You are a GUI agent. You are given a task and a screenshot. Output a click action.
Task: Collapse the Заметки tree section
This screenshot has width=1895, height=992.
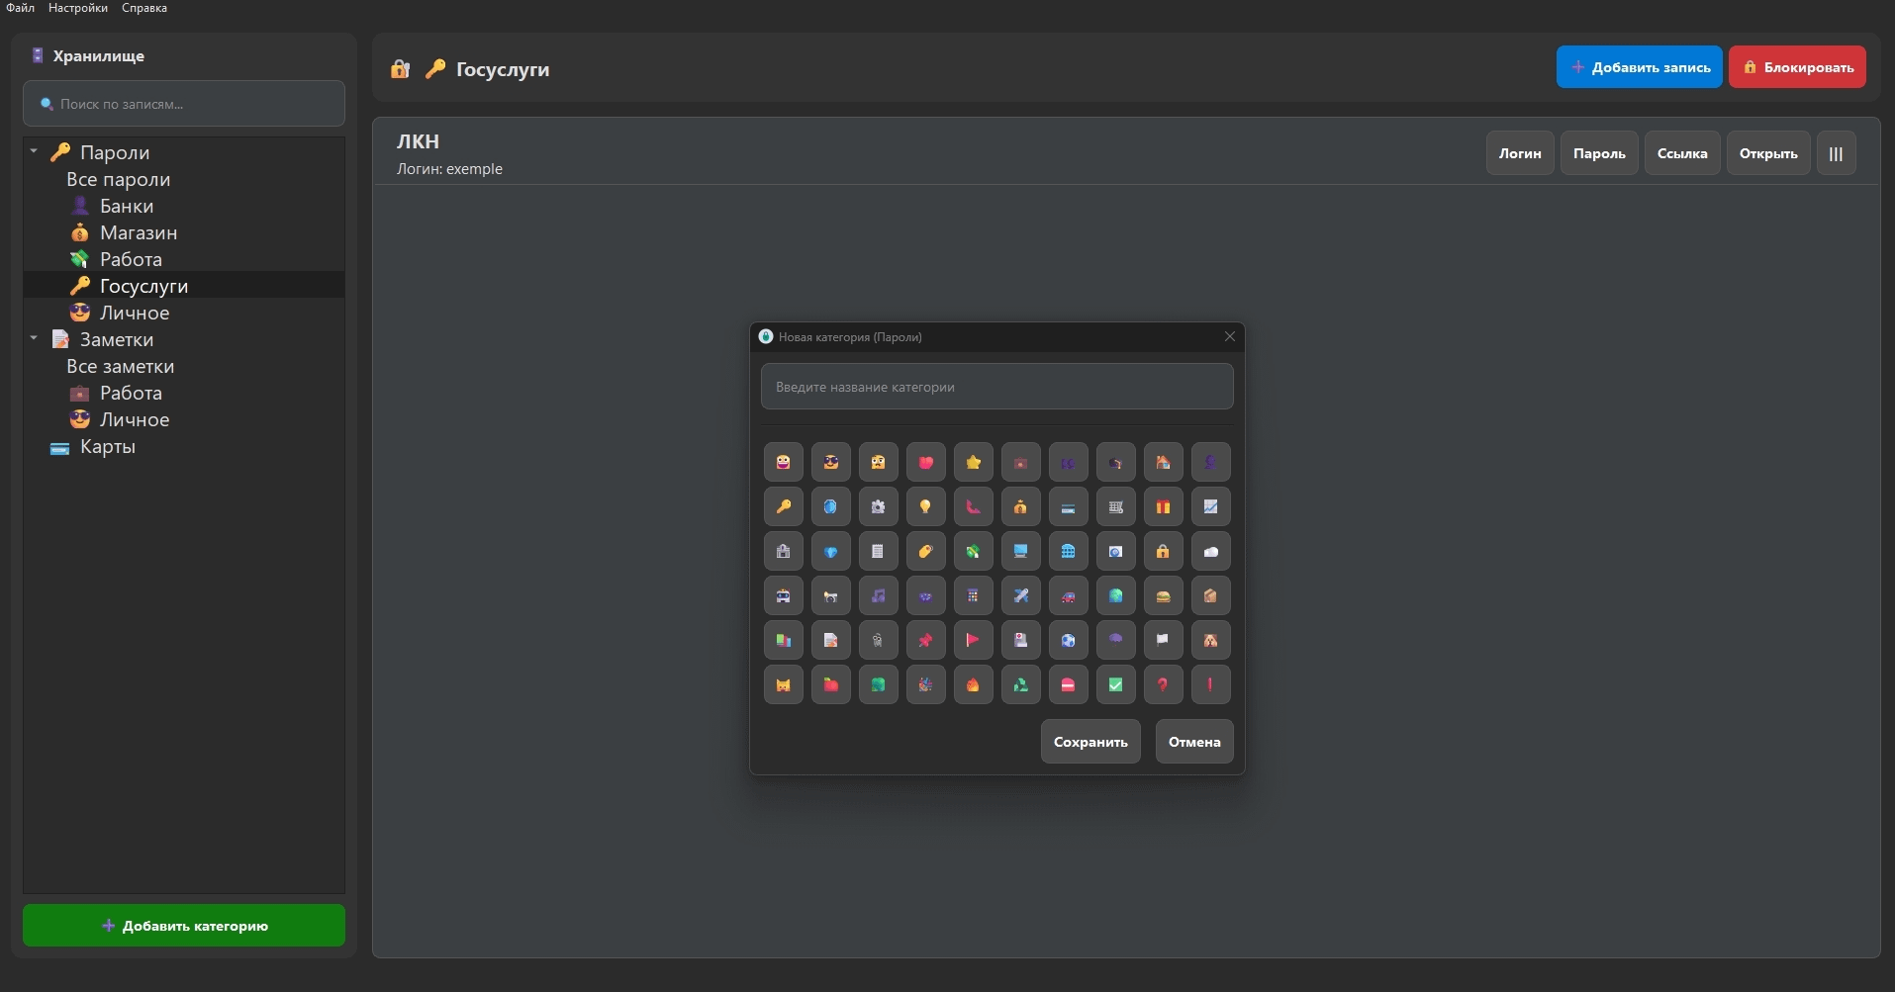point(34,338)
